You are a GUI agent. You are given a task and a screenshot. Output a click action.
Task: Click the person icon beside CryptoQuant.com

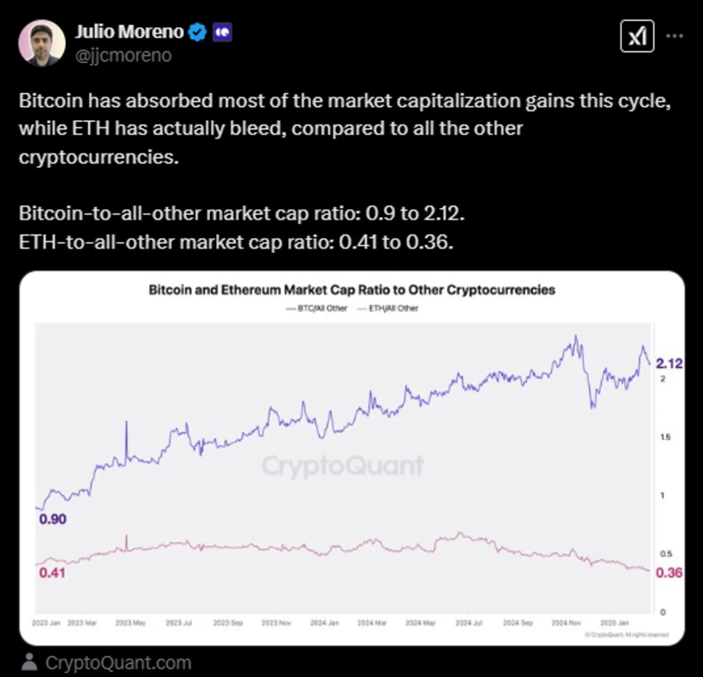30,661
